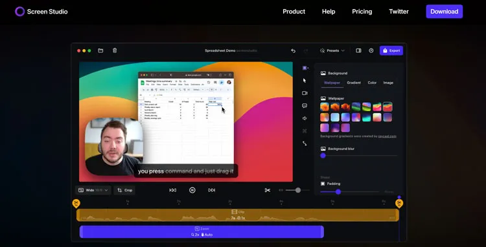The height and width of the screenshot is (247, 486).
Task: Go to the Pricing page
Action: [362, 12]
